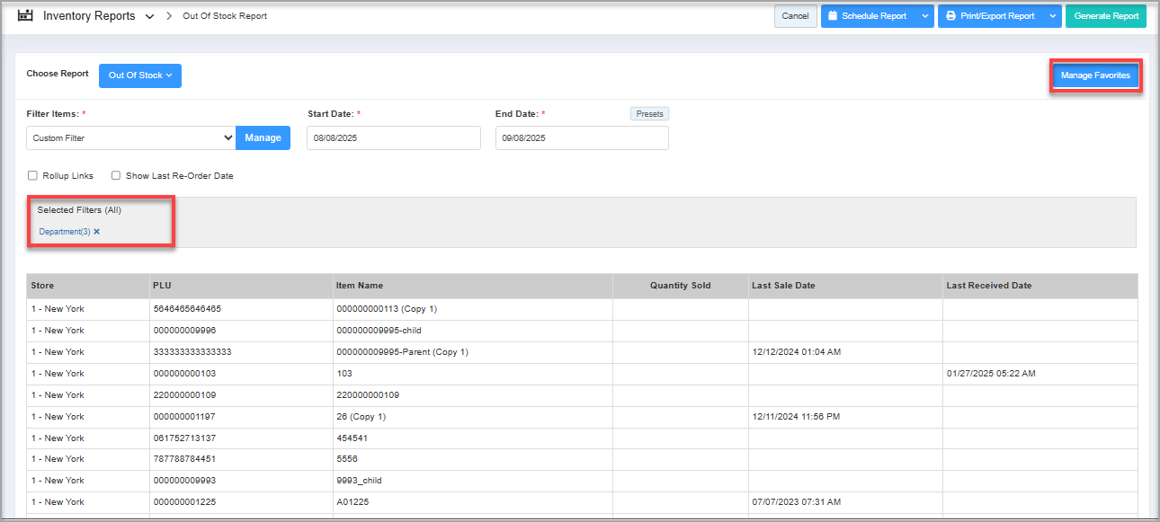Click the Manage button beside Filter Items

tap(263, 137)
